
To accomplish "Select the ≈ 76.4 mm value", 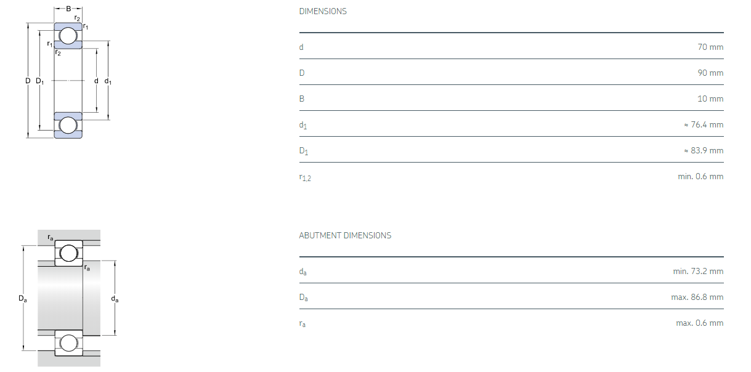I will click(703, 124).
